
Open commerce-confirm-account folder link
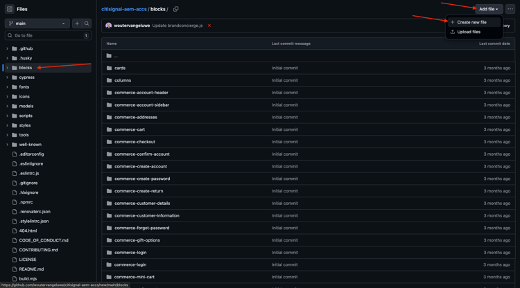tap(142, 154)
